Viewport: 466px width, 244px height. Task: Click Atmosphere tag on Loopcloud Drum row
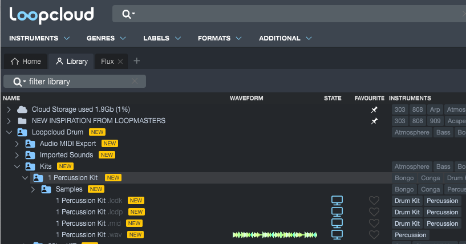[x=412, y=133]
